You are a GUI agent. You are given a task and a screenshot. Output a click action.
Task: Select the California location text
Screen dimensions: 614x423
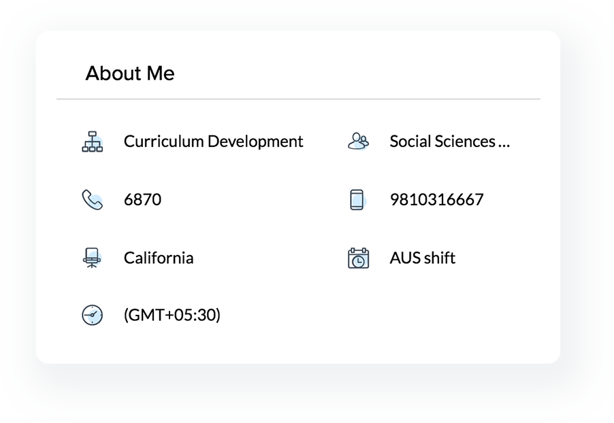159,258
